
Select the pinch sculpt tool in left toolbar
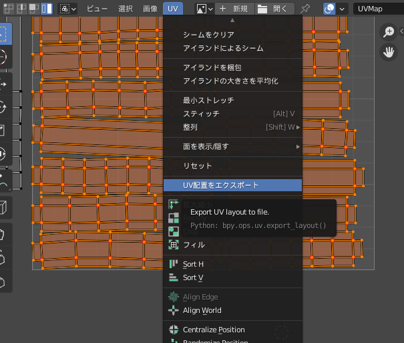tap(5, 281)
